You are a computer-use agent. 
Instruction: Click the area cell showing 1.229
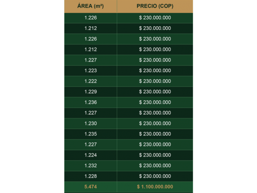[91, 92]
